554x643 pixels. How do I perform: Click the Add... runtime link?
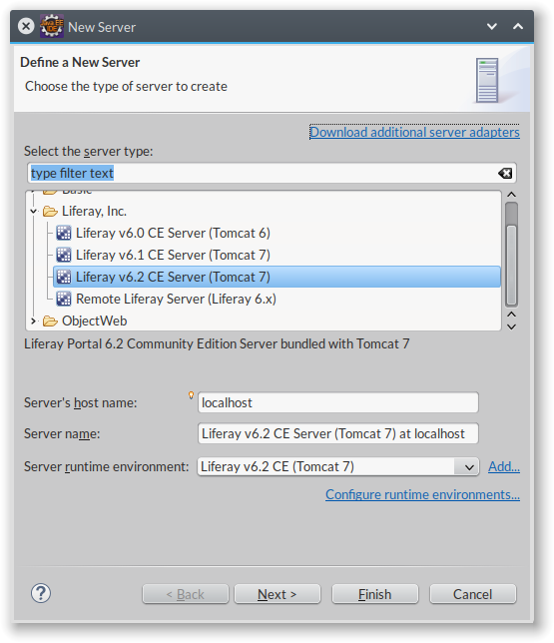[x=504, y=466]
